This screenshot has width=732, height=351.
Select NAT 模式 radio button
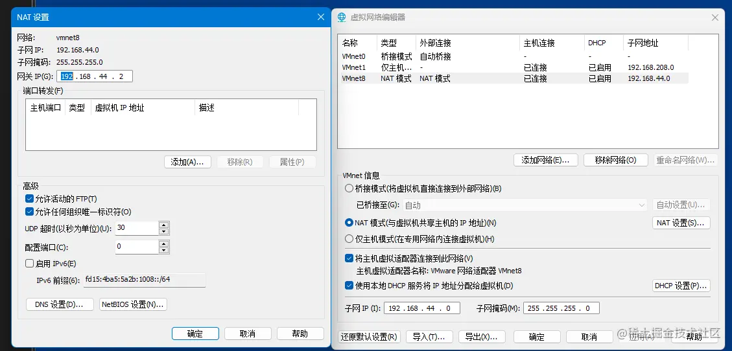coord(349,223)
